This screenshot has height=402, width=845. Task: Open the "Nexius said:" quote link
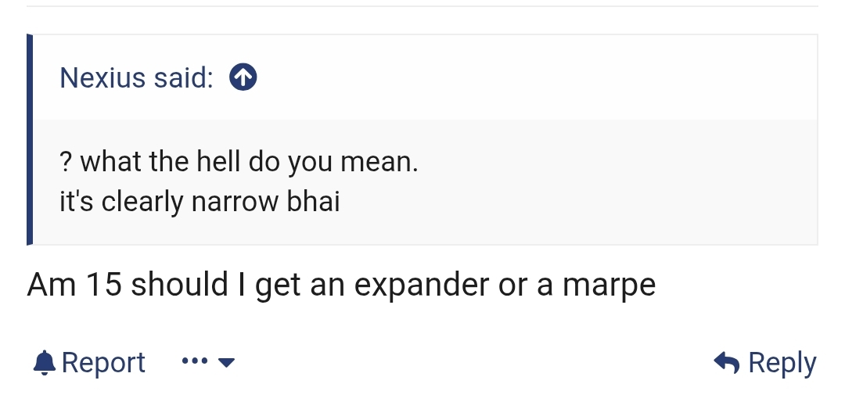(x=136, y=77)
